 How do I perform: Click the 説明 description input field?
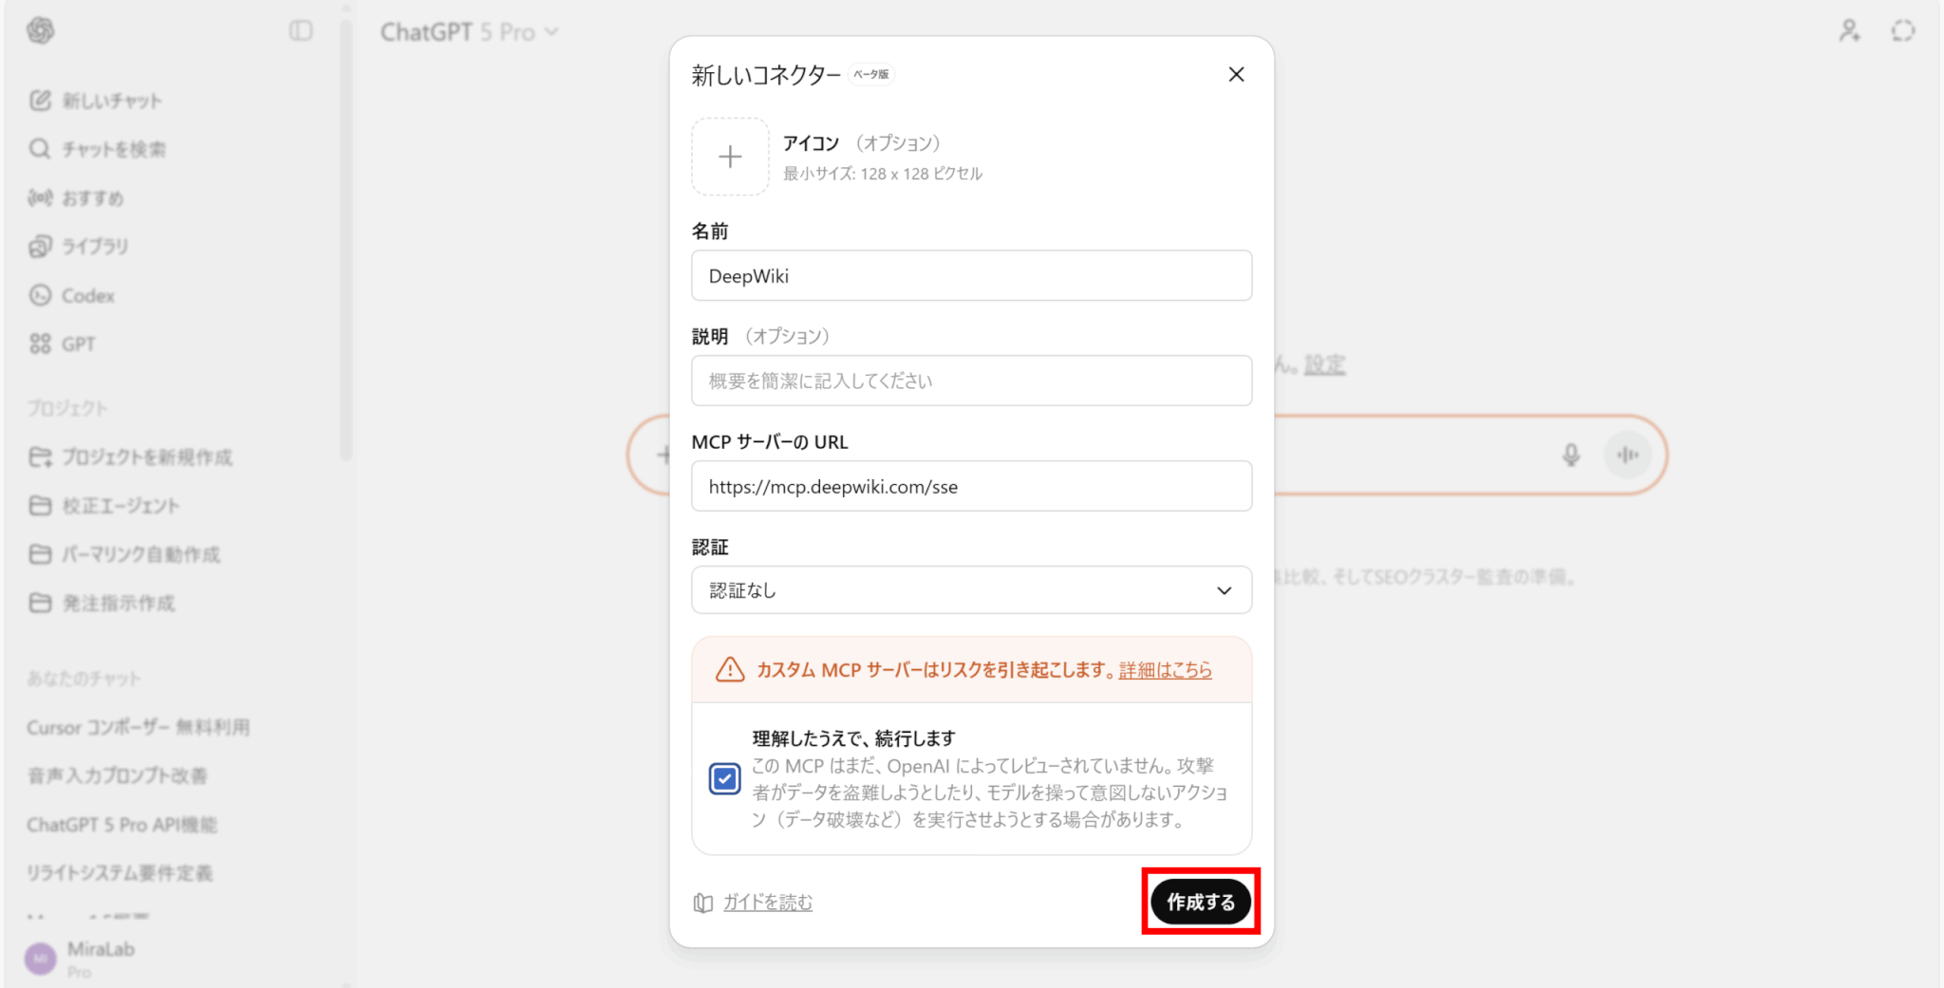[971, 381]
